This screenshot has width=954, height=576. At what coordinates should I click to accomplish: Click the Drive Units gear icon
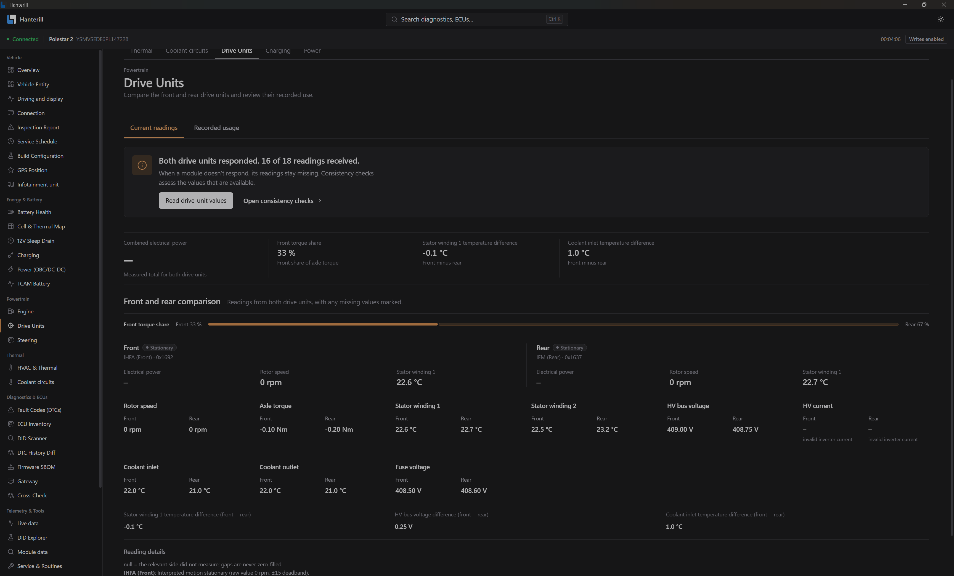coord(11,326)
